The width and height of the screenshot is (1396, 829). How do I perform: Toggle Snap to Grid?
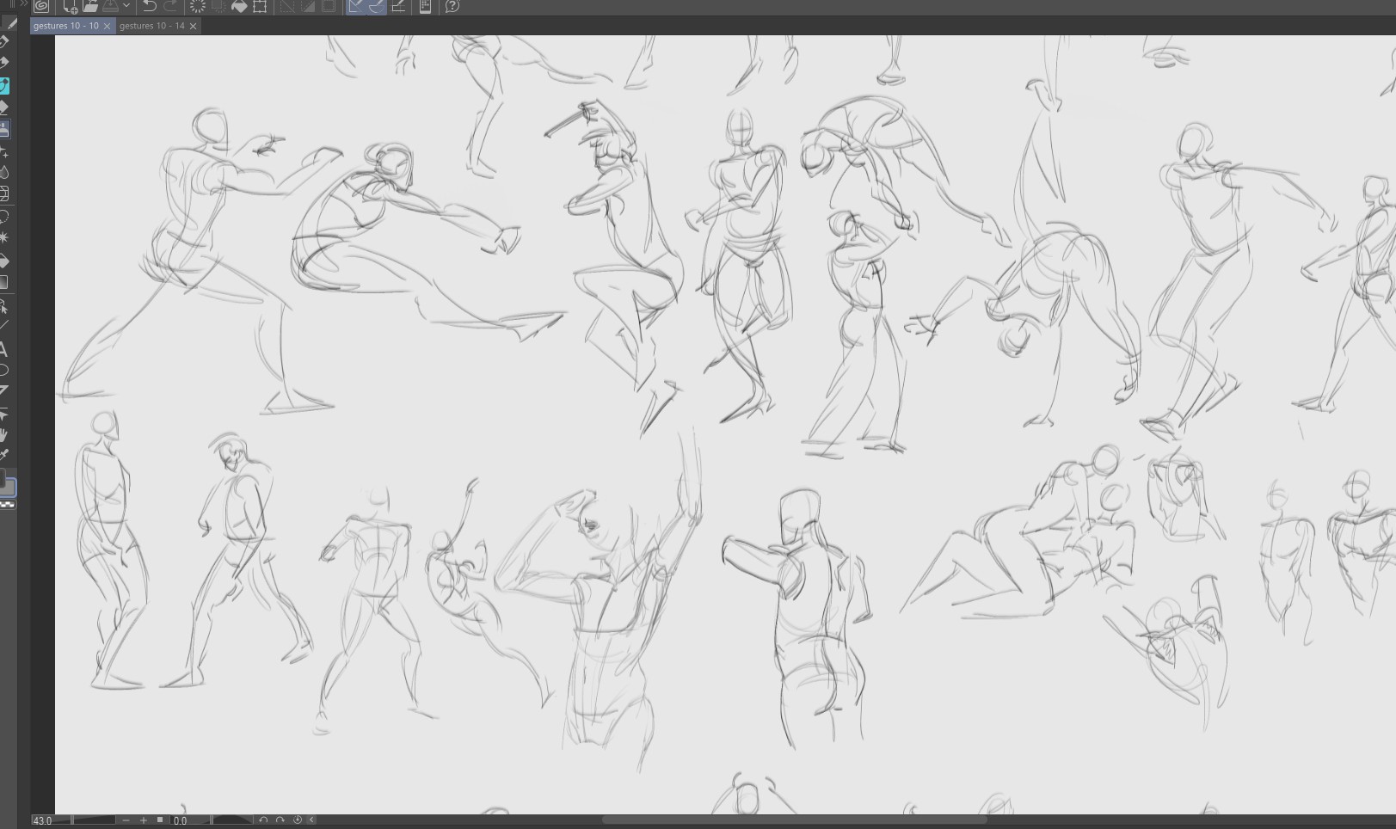(x=397, y=6)
